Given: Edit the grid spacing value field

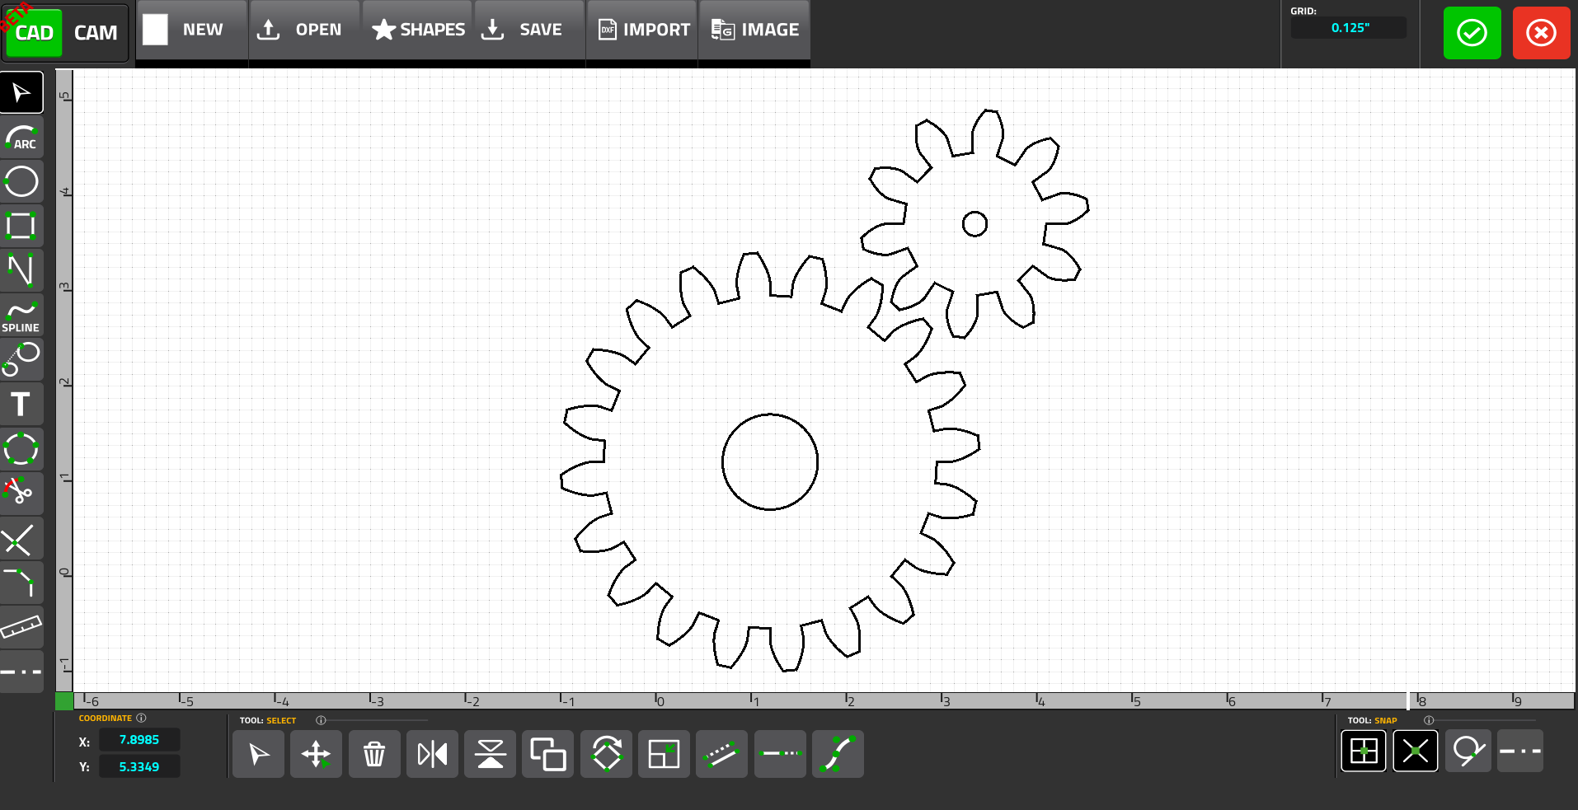Looking at the screenshot, I should coord(1349,26).
